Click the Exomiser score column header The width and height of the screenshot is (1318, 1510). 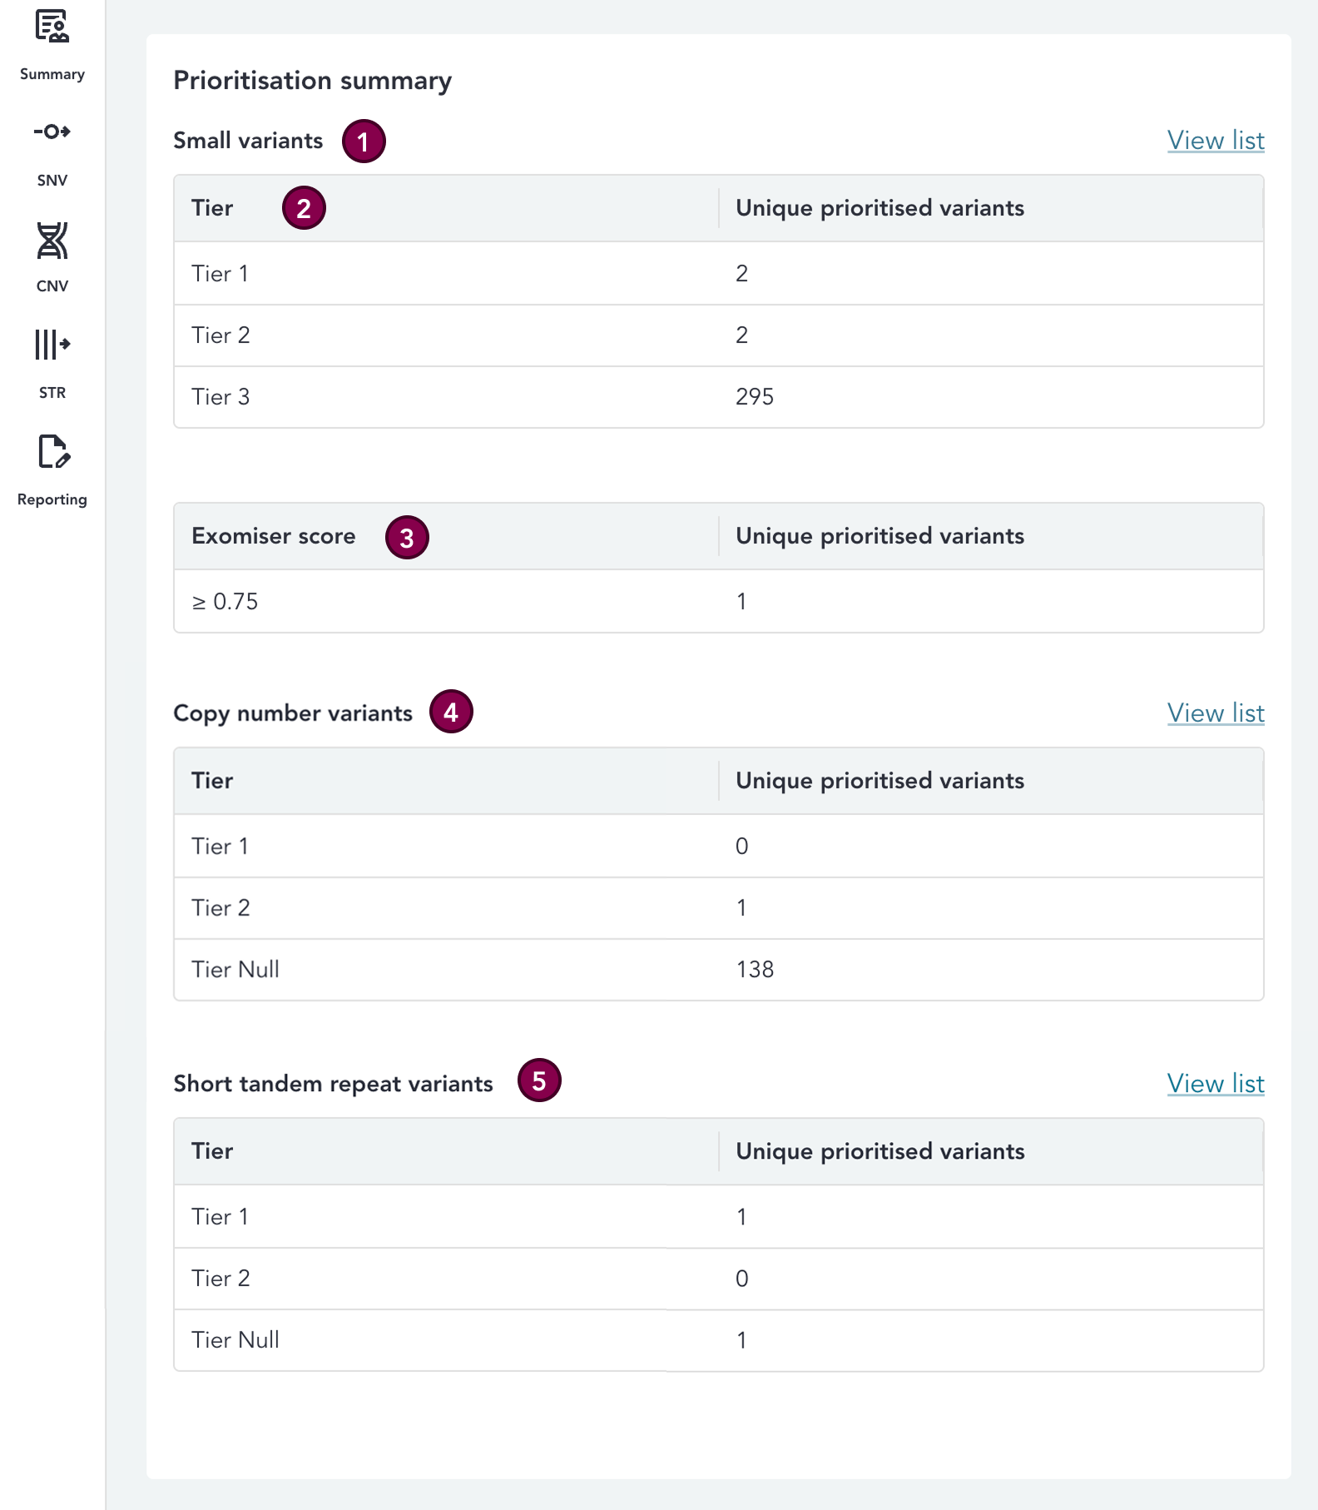coord(274,536)
